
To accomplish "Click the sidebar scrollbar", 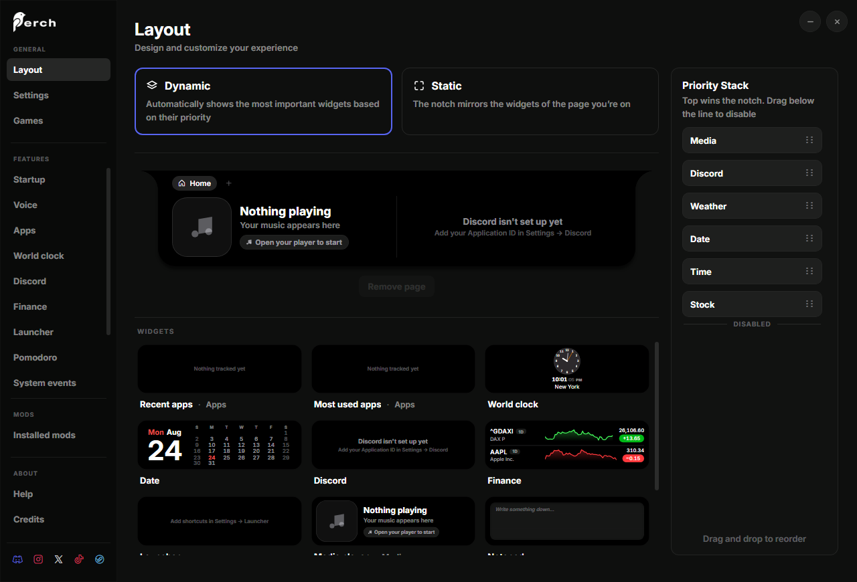I will [108, 251].
